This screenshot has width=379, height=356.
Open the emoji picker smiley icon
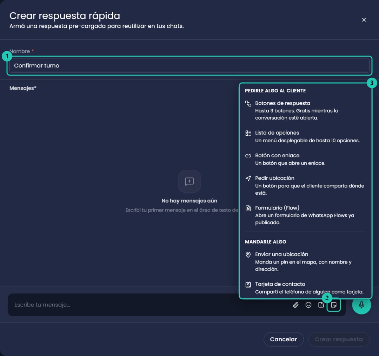pyautogui.click(x=308, y=305)
